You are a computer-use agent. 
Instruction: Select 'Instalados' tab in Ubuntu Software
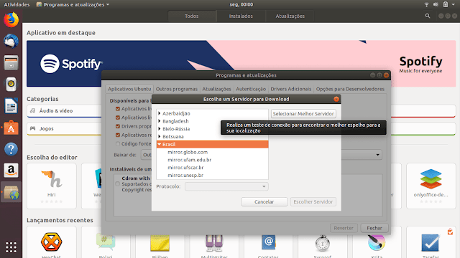pyautogui.click(x=241, y=16)
